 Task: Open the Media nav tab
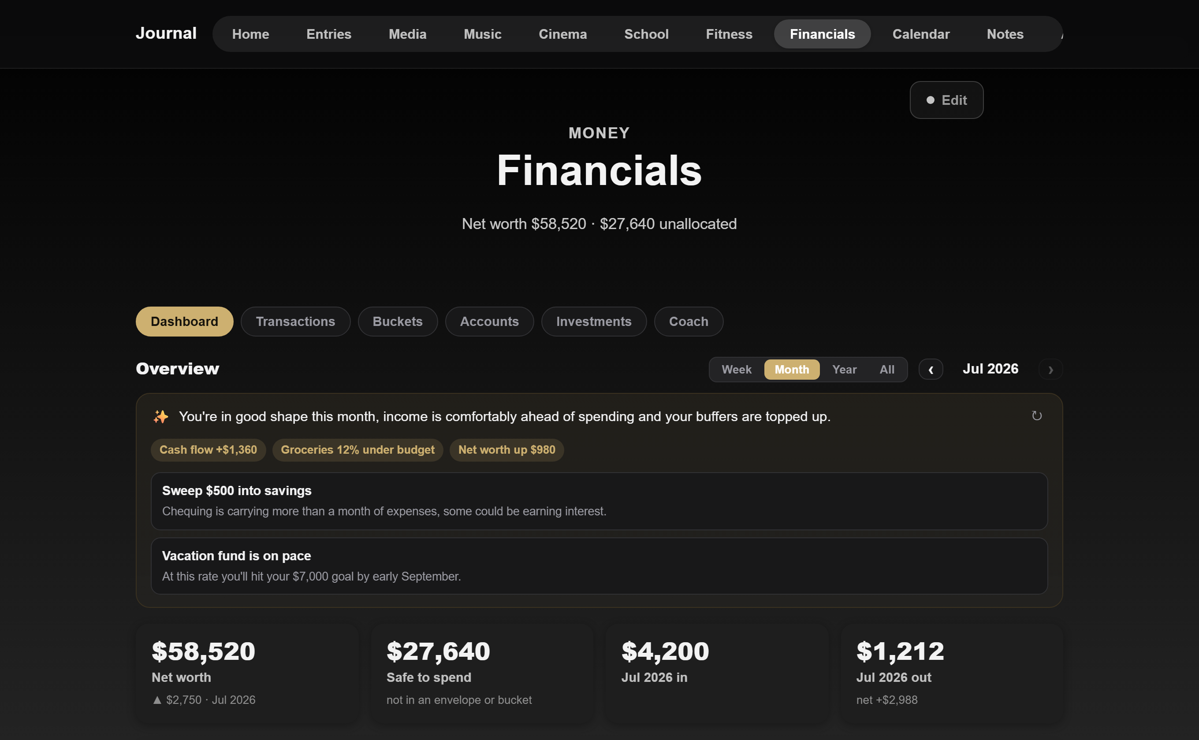click(407, 34)
